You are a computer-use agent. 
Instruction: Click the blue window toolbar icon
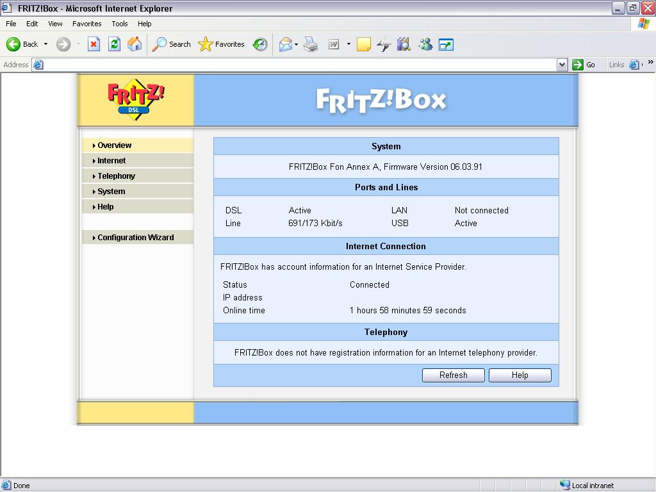point(446,44)
